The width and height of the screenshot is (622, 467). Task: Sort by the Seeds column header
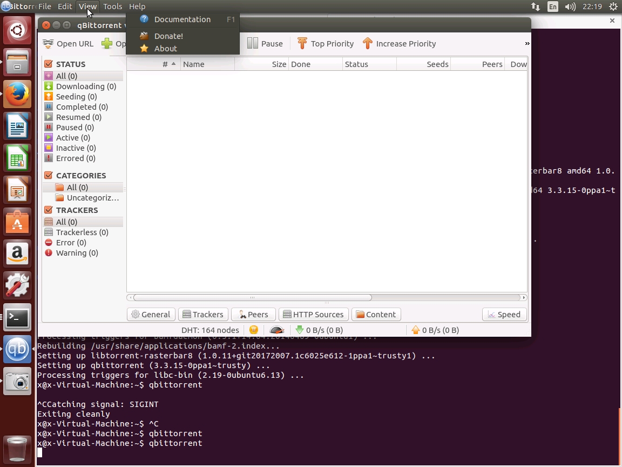click(x=423, y=64)
